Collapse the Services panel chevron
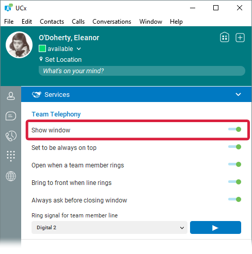This screenshot has height=254, width=252. tap(238, 94)
